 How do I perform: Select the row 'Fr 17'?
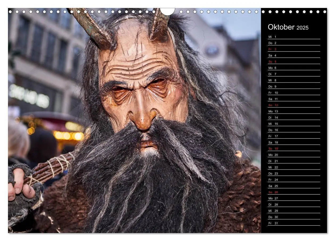(294, 136)
